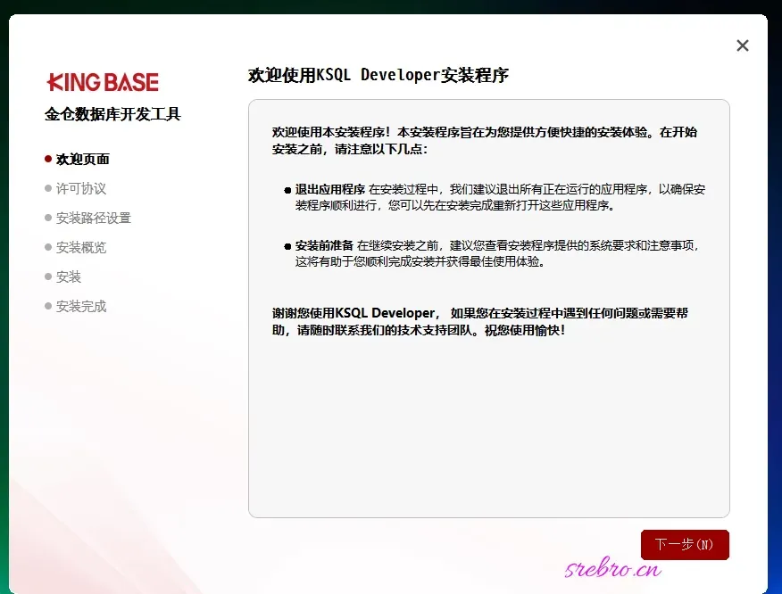Viewport: 782px width, 594px height.
Task: Open the 安装路径设置 step
Action: pos(93,218)
